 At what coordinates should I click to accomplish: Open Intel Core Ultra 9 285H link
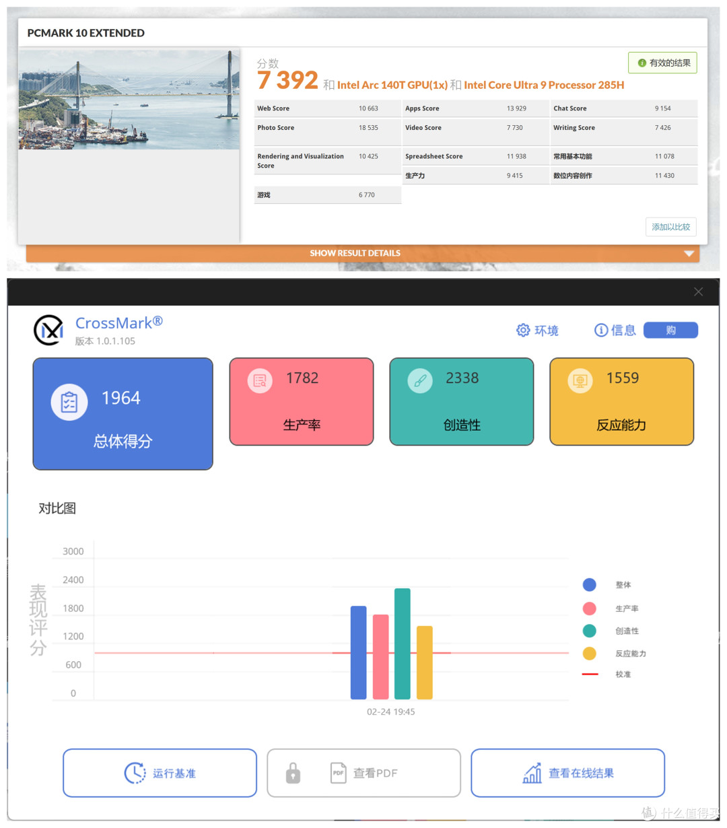coord(544,85)
